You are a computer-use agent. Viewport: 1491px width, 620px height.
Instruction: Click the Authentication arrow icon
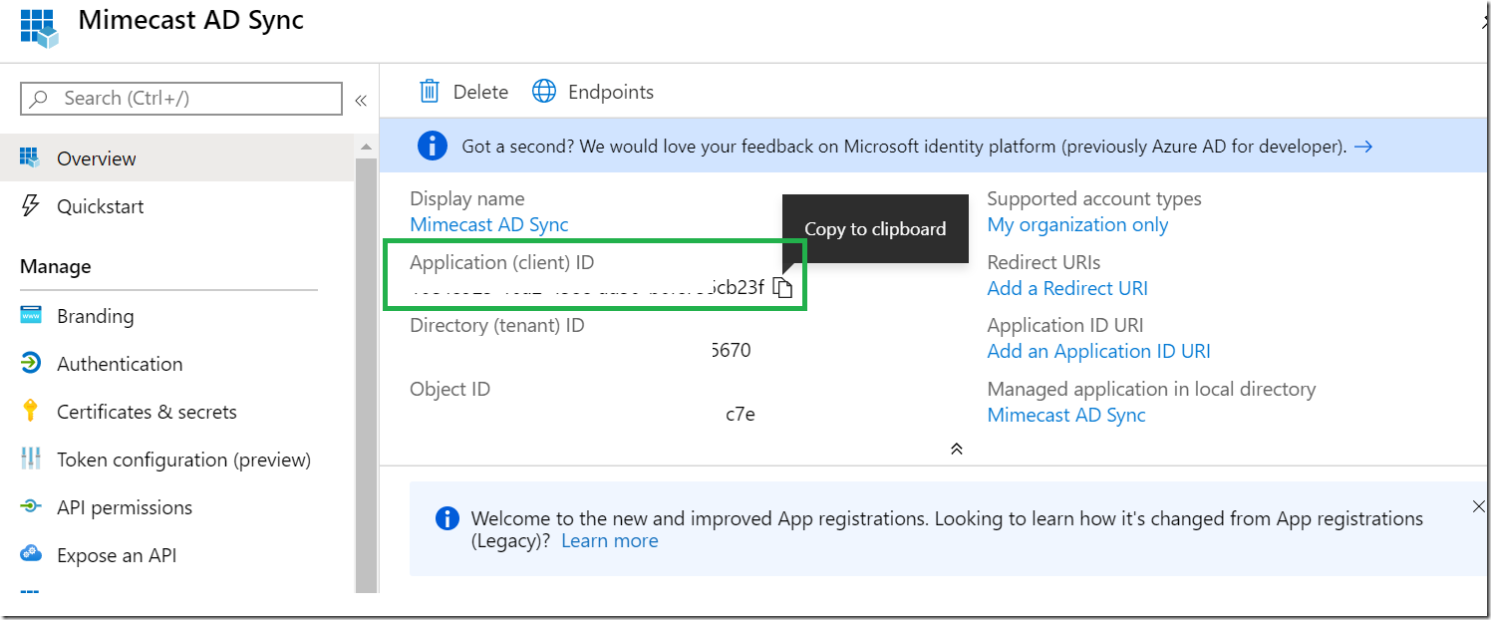30,364
